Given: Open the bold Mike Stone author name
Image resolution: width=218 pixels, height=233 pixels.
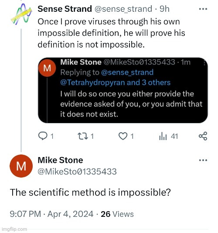Looking at the screenshot, I should coord(60,160).
